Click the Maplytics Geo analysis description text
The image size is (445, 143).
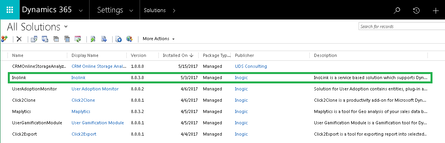(371, 111)
